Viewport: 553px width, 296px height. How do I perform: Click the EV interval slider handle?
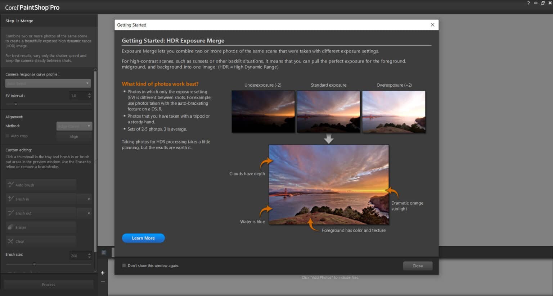(x=15, y=104)
